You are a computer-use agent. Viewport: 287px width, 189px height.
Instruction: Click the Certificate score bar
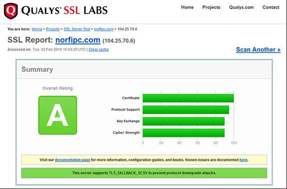click(x=188, y=98)
